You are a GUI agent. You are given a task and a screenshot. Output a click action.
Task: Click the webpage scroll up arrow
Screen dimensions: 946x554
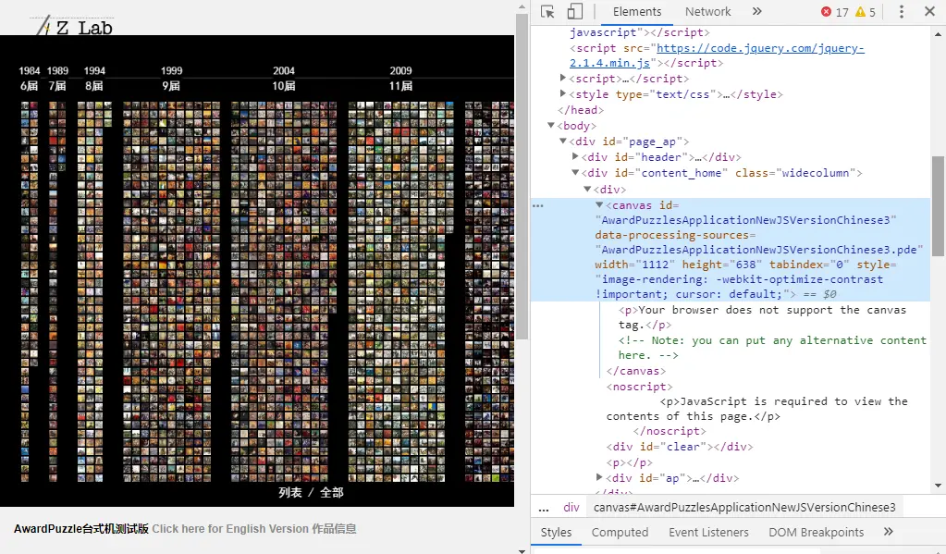tap(522, 6)
